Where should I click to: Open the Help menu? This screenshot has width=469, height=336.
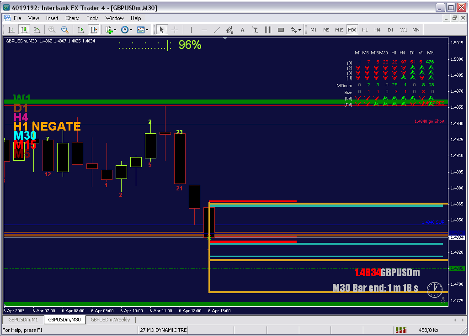pyautogui.click(x=136, y=18)
